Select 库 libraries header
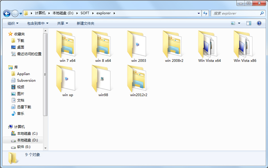This screenshot has height=168, width=268. click(13, 67)
